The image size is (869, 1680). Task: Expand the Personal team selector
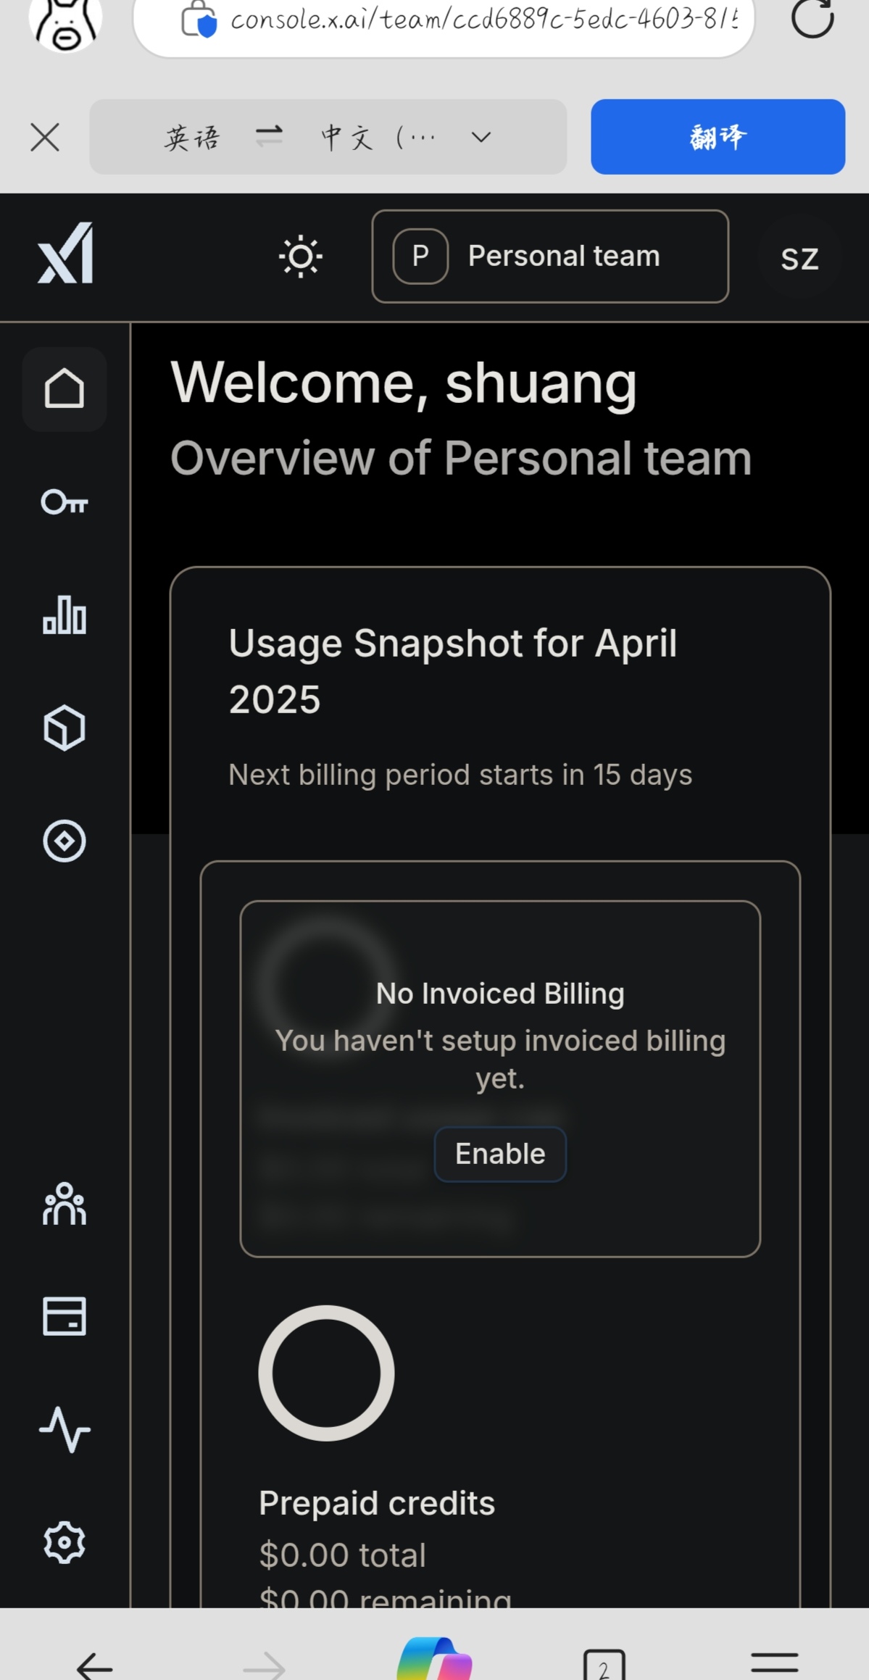click(x=550, y=257)
